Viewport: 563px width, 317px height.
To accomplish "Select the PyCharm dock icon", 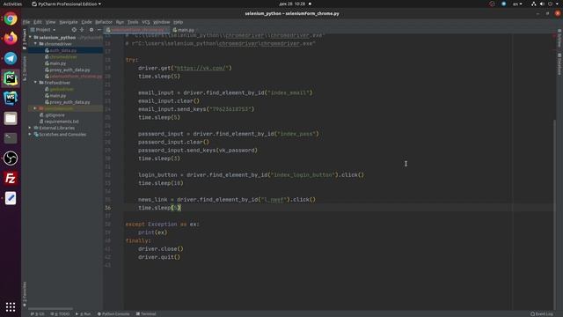I will click(11, 78).
